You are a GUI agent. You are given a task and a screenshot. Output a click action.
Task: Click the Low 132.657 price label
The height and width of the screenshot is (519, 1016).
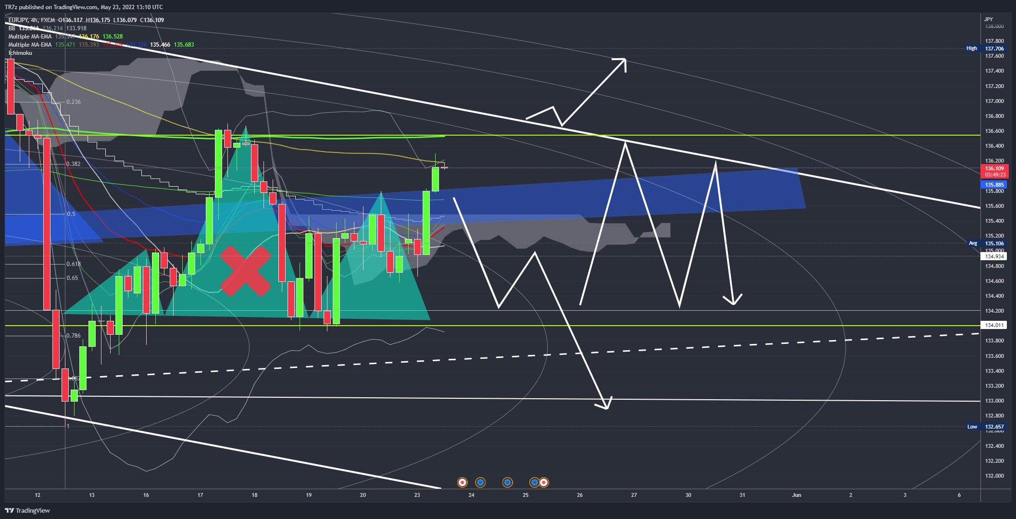985,427
